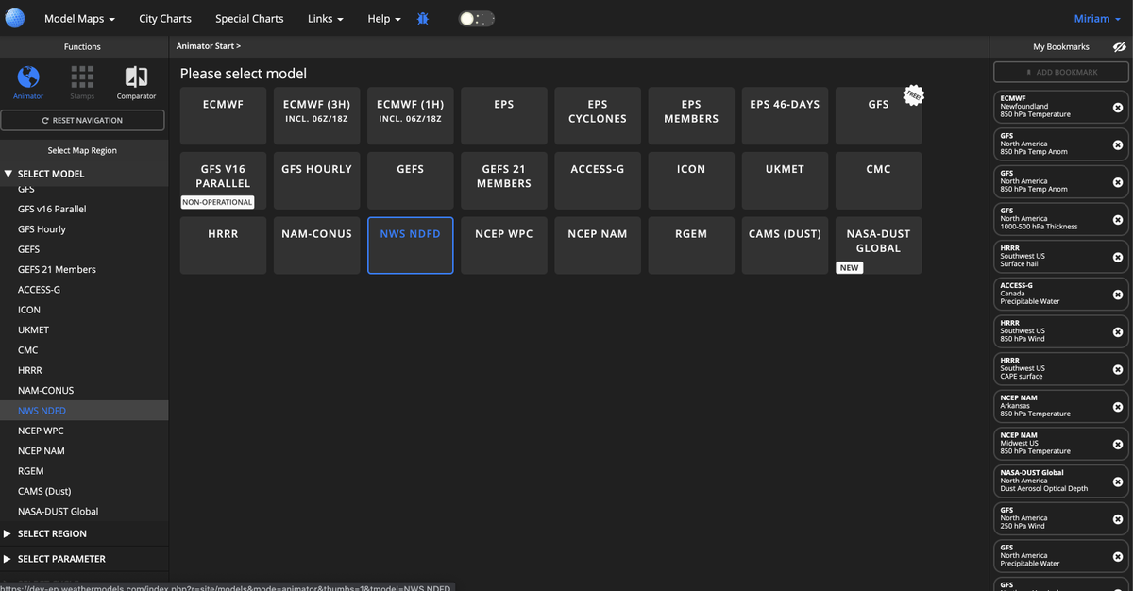Viewport: 1133px width, 591px height.
Task: Remove GFS 250 hPa Wind bookmark
Action: pyautogui.click(x=1118, y=519)
